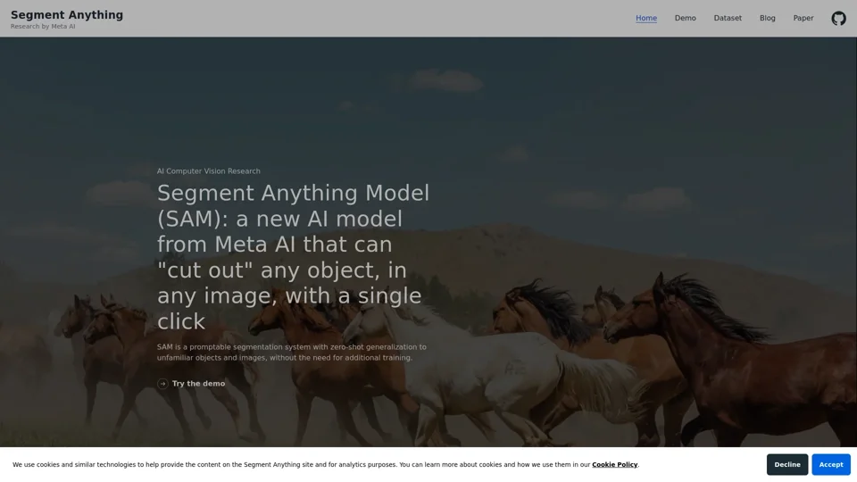Visit the Blog nav link
Screen dimensions: 857x482
(767, 18)
